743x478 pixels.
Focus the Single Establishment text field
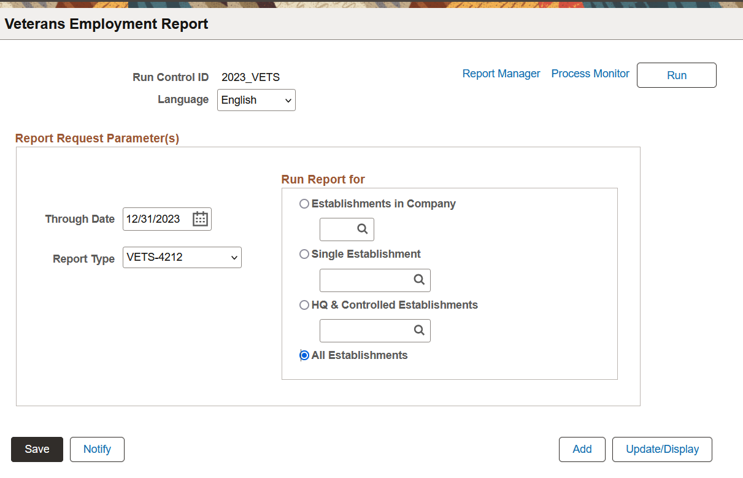coord(366,280)
